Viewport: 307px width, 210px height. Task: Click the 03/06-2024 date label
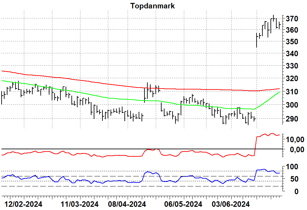click(x=231, y=204)
